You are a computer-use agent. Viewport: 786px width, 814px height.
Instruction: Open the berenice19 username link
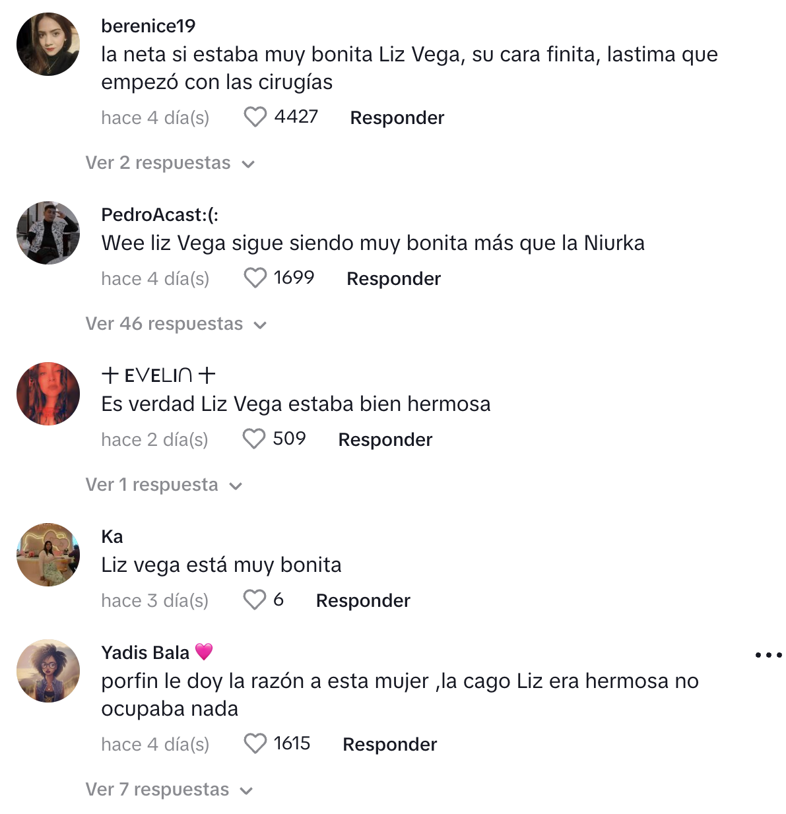click(148, 26)
